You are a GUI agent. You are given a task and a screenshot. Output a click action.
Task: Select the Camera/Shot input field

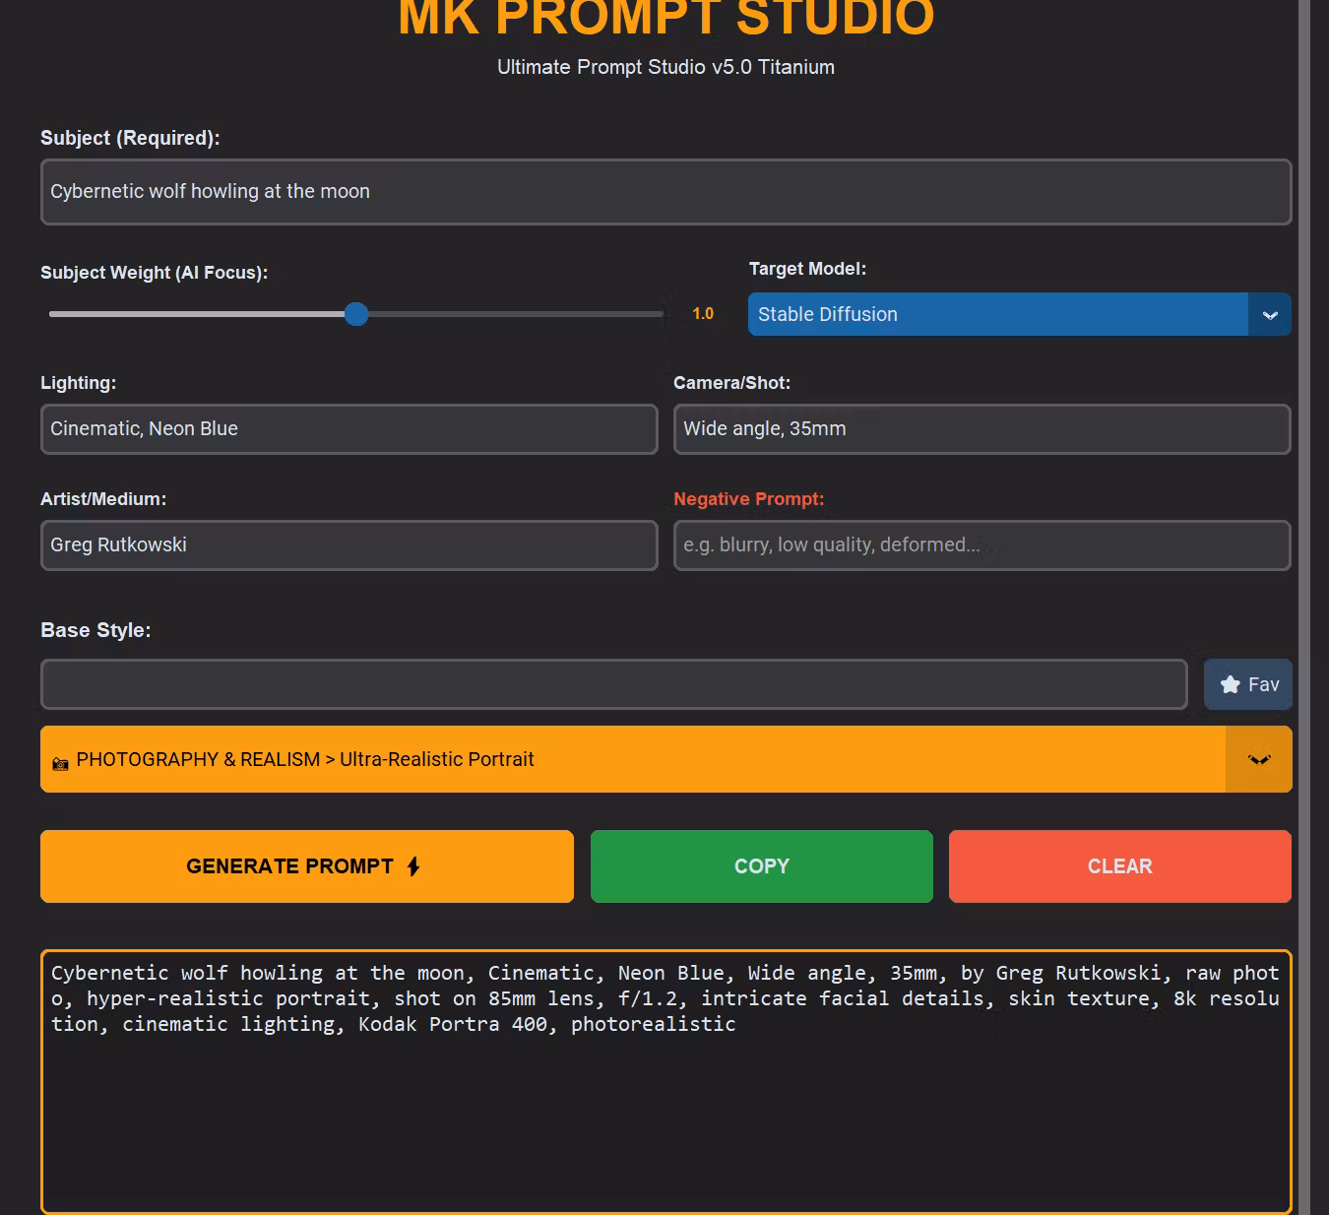[981, 429]
